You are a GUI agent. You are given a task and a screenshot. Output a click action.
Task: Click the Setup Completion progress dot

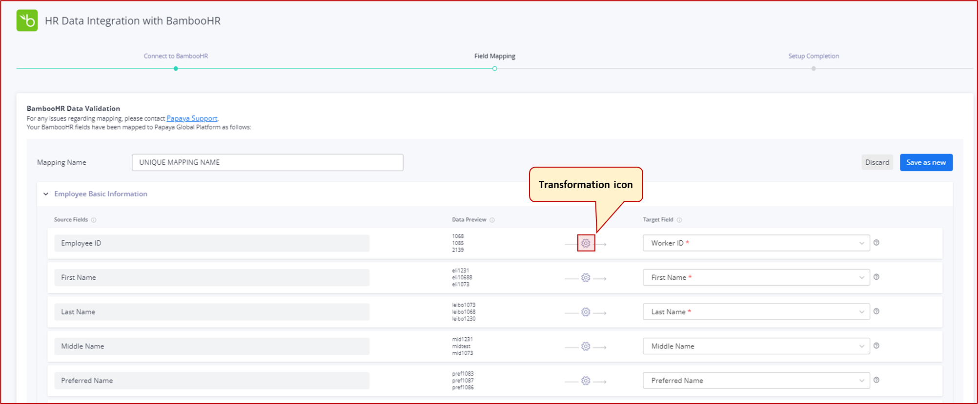click(814, 69)
